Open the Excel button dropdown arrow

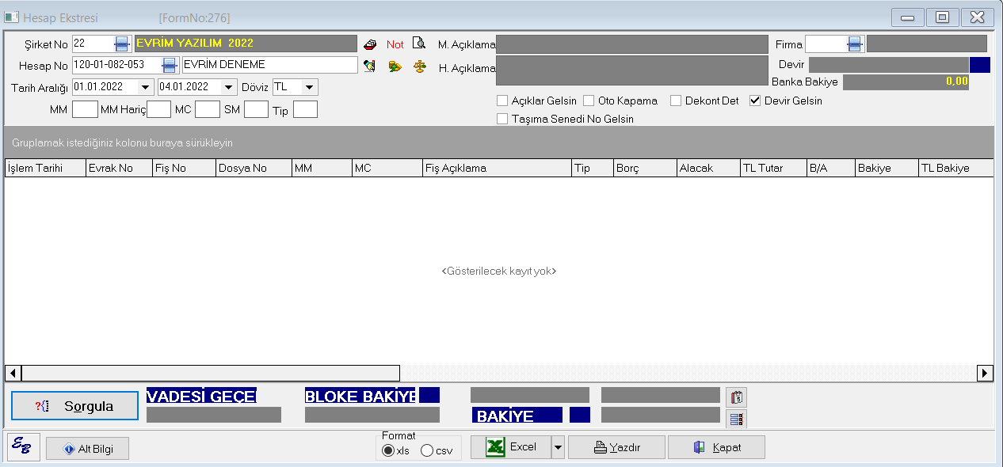point(558,447)
